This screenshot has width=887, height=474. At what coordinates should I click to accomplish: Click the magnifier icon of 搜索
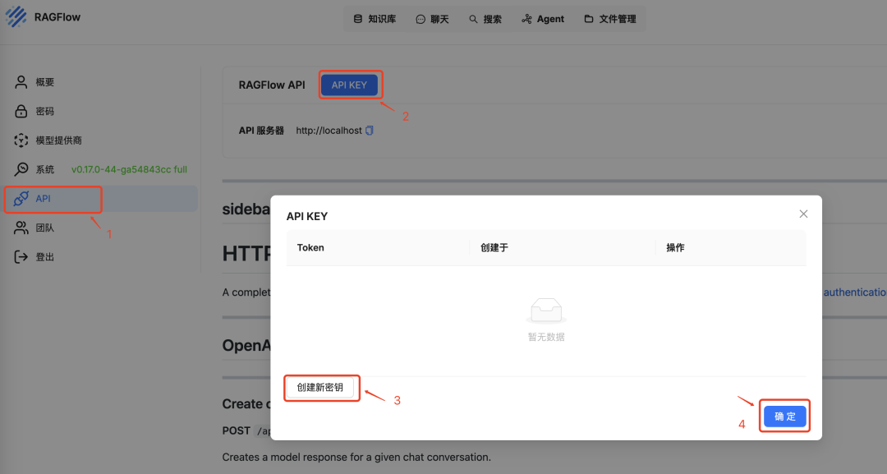point(473,19)
